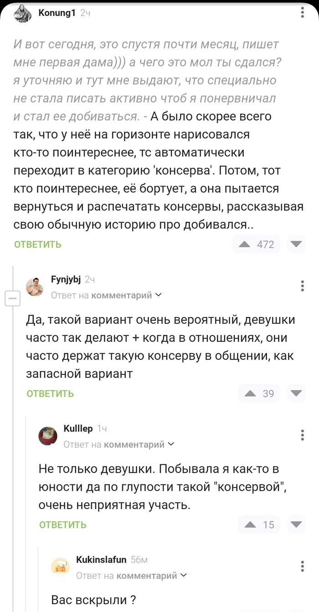Viewport: 319px width, 612px height.
Task: Click ОТВЕТИТЬ under Konung1's comment
Action: 36,244
